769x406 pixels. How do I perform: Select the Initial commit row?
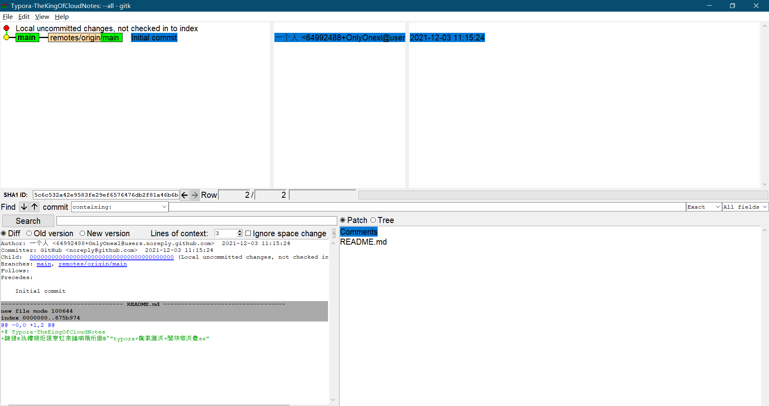pyautogui.click(x=154, y=38)
